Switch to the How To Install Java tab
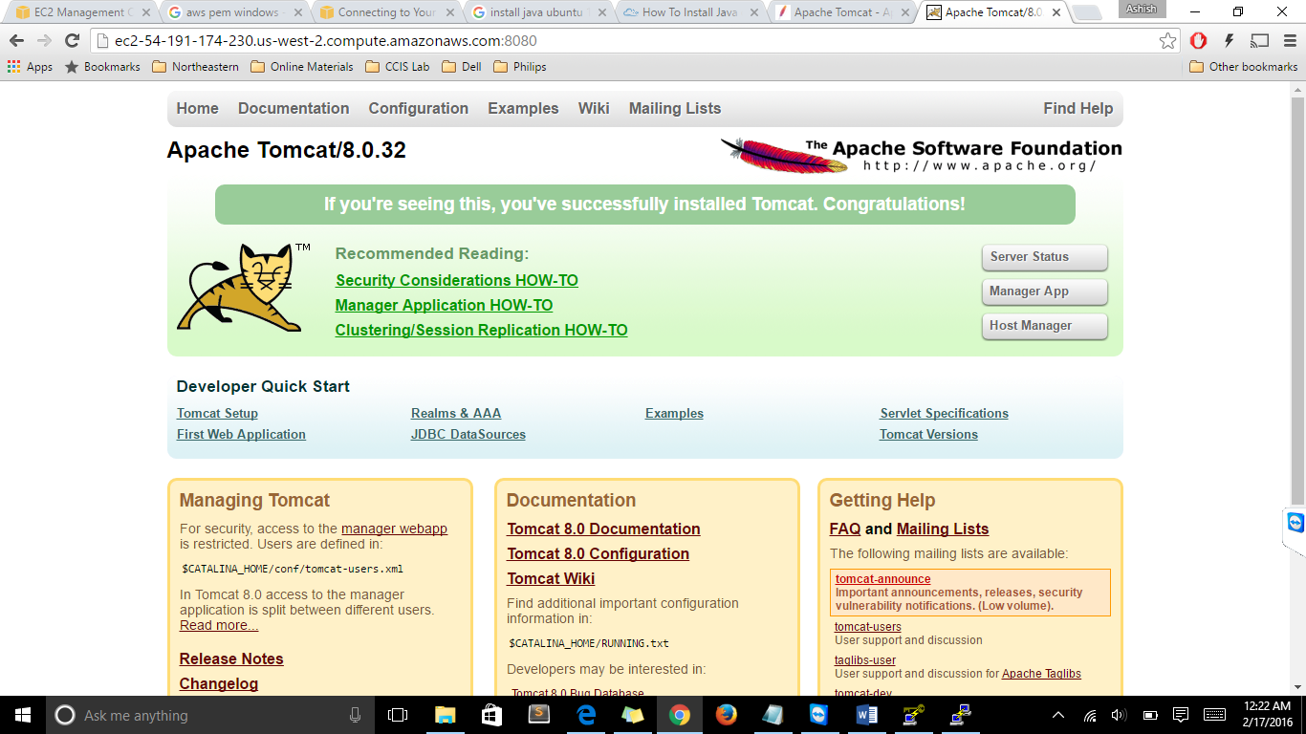 [x=688, y=12]
